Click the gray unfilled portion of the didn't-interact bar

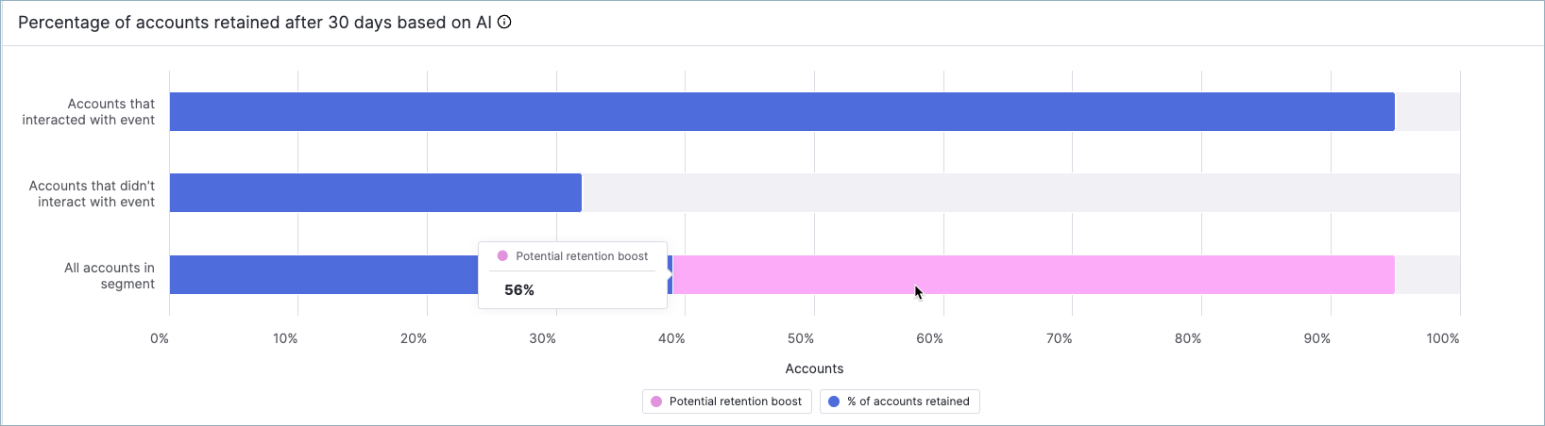pos(1020,192)
